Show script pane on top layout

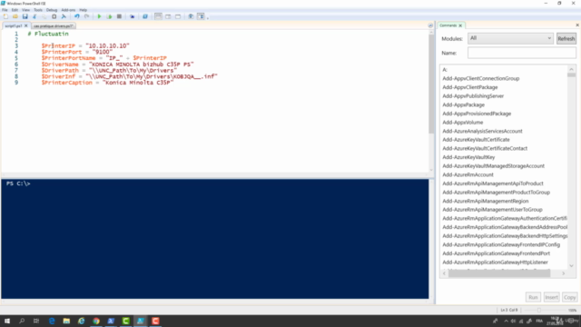tap(158, 16)
